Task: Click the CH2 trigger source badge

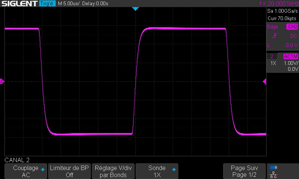Action: (x=292, y=26)
